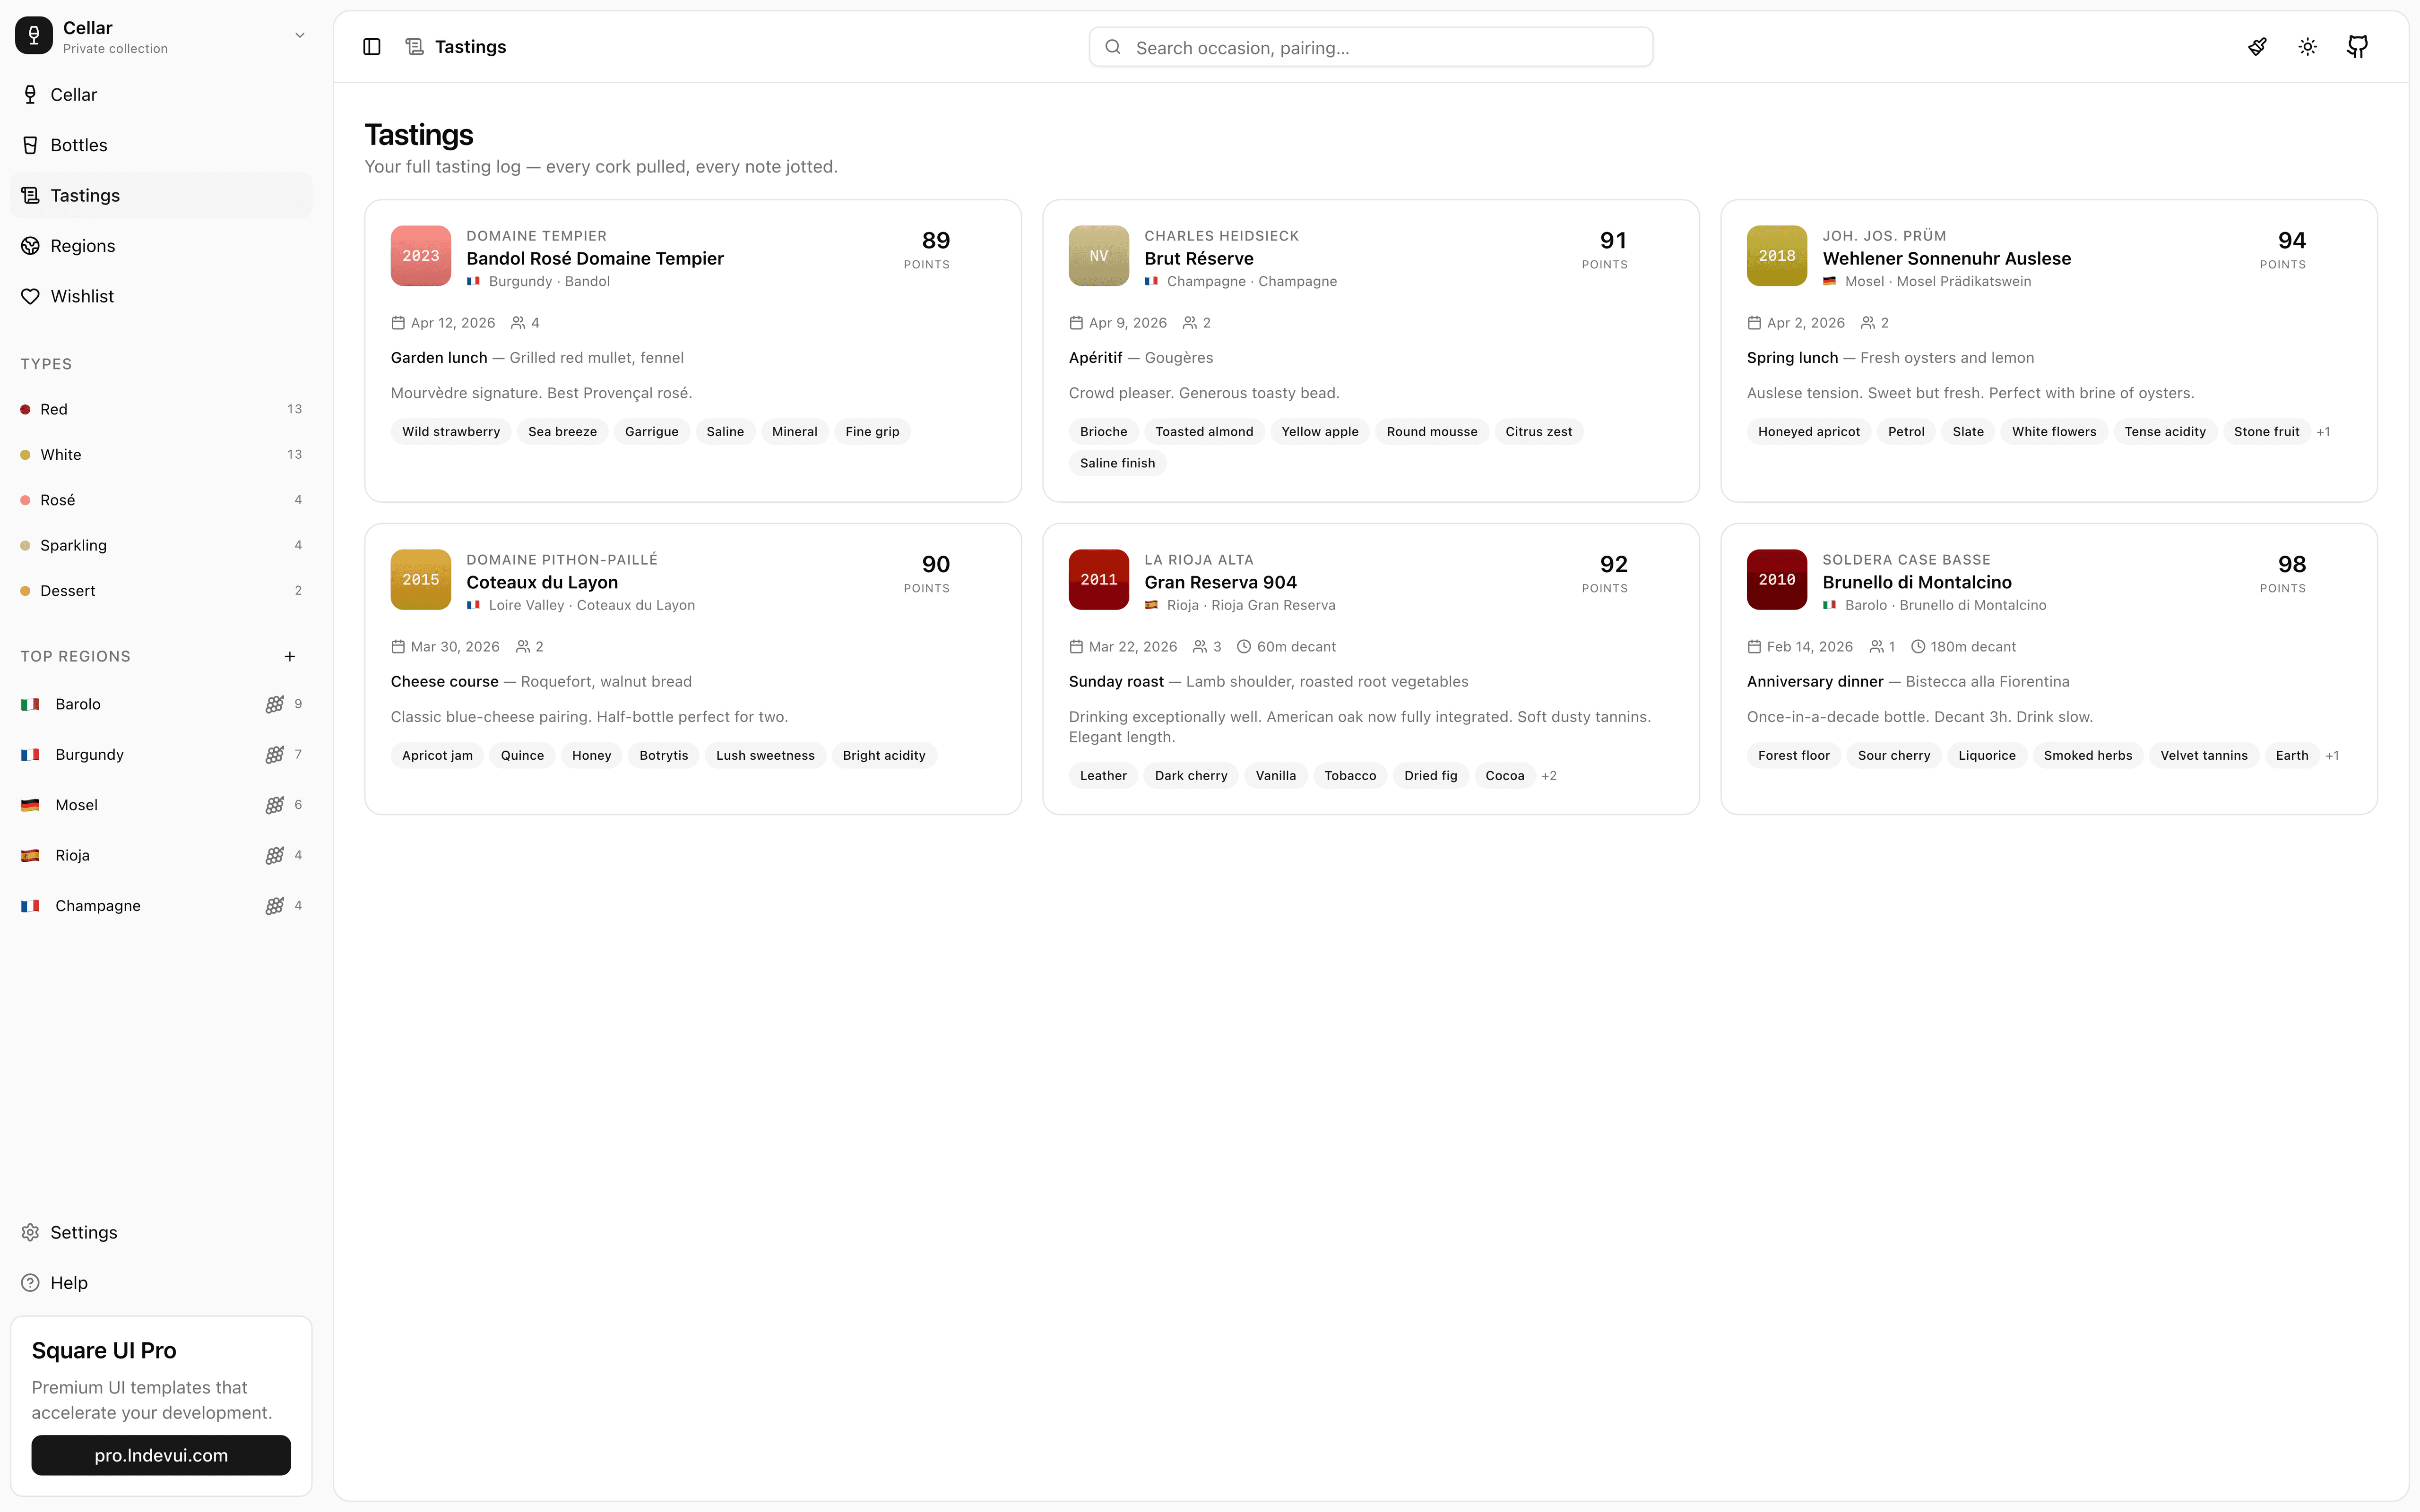Show more notes on Brunello di Montalcino
This screenshot has height=1512, width=2420.
[x=2332, y=756]
